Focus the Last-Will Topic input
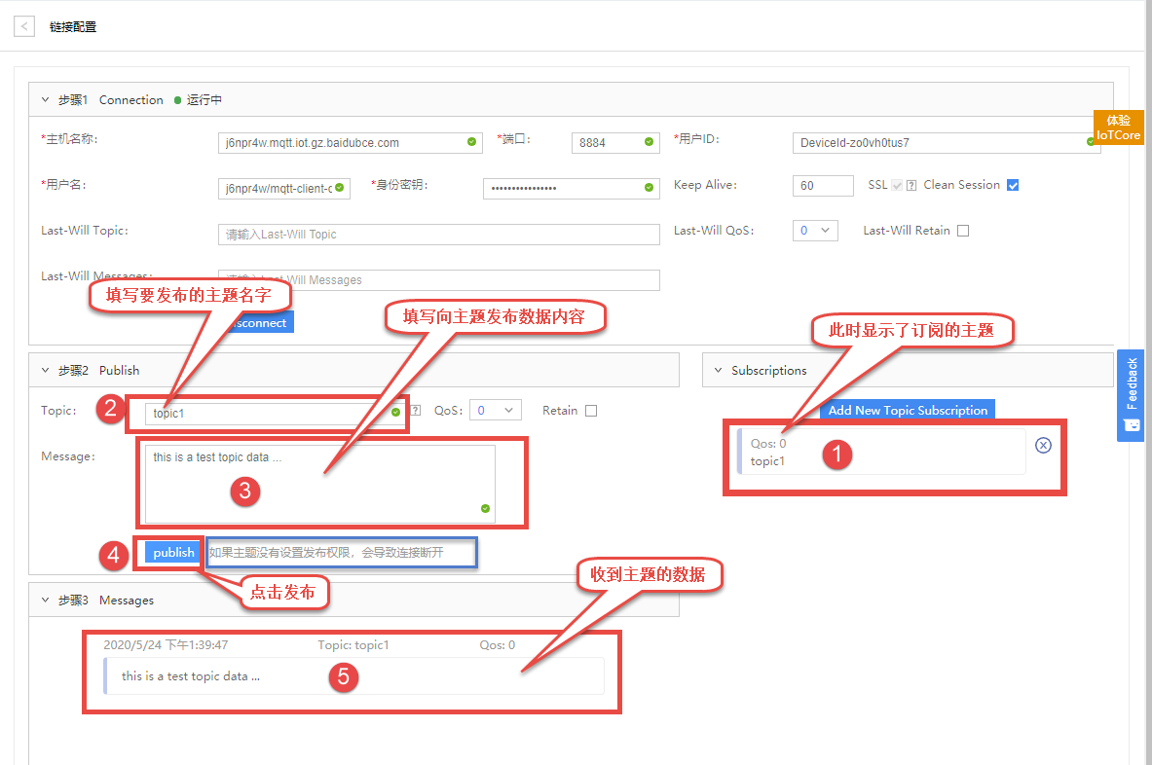The image size is (1152, 765). [438, 235]
